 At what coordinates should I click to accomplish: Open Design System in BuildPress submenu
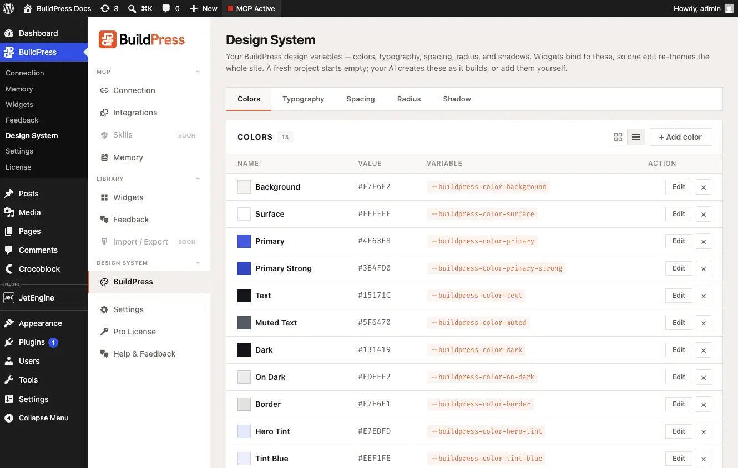click(x=32, y=135)
